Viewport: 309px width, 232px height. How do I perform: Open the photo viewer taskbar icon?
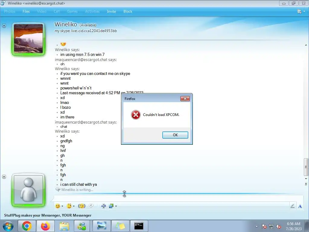tap(102, 226)
